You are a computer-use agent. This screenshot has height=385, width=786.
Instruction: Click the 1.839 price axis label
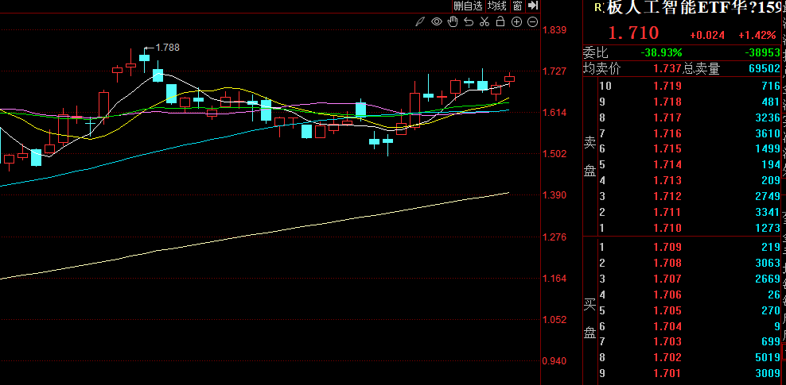tap(553, 30)
